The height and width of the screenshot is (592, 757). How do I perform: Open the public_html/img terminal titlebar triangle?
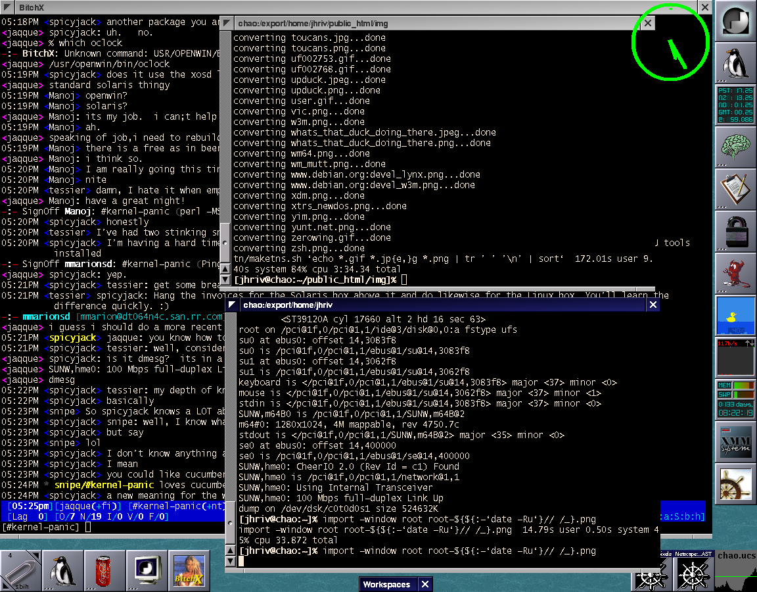[x=227, y=23]
